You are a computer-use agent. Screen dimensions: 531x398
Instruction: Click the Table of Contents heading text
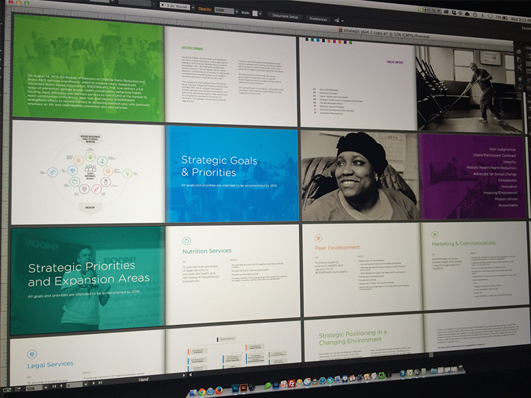[x=395, y=62]
